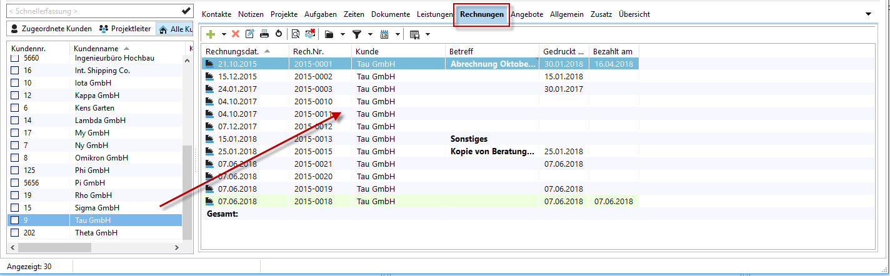Image resolution: width=890 pixels, height=276 pixels.
Task: Open print preview magnifier icon
Action: 296,34
